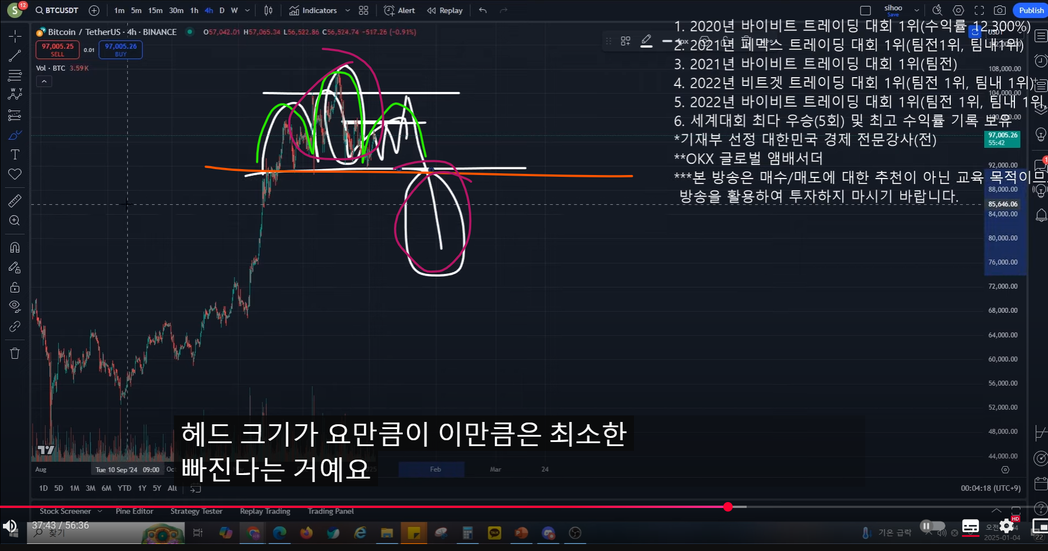Take a snapshot with camera icon
The width and height of the screenshot is (1048, 551).
tap(1000, 11)
